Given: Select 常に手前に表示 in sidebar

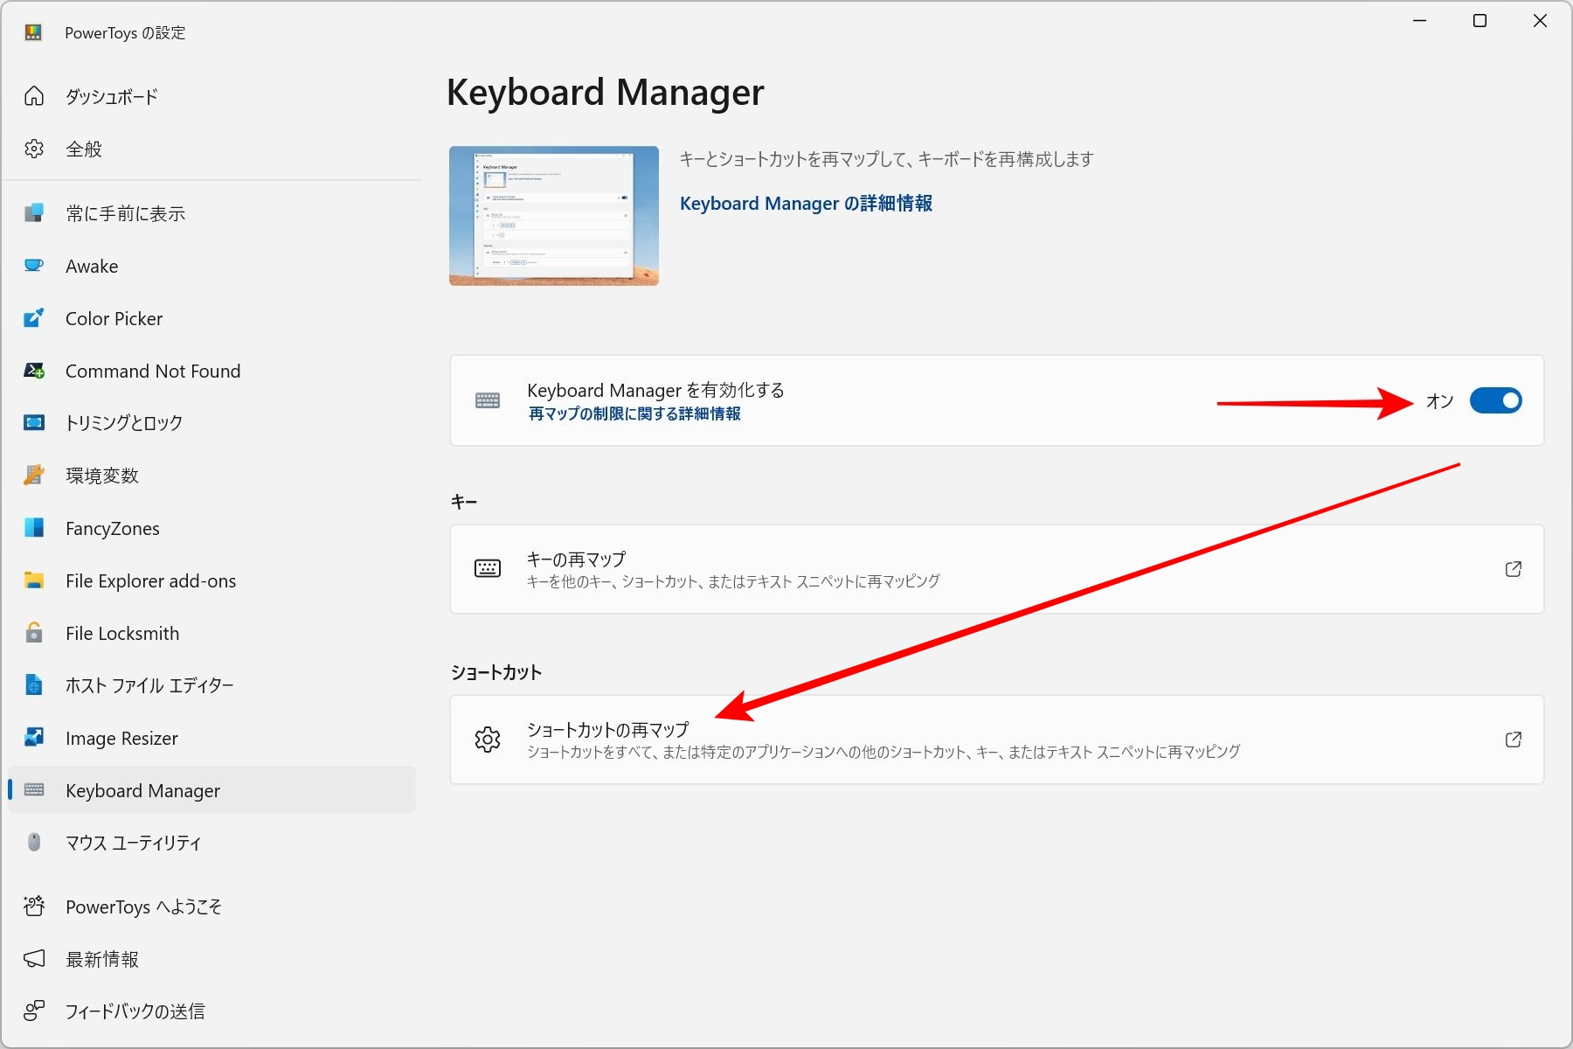Looking at the screenshot, I should tap(211, 213).
